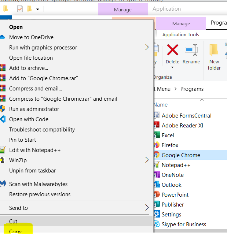Screen dimensions: 227x234
Task: Click the Rename icon in ribbon
Action: pos(191,50)
